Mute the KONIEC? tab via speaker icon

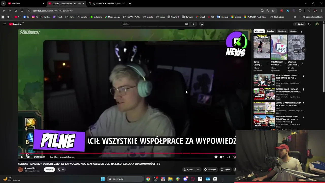pos(79,4)
